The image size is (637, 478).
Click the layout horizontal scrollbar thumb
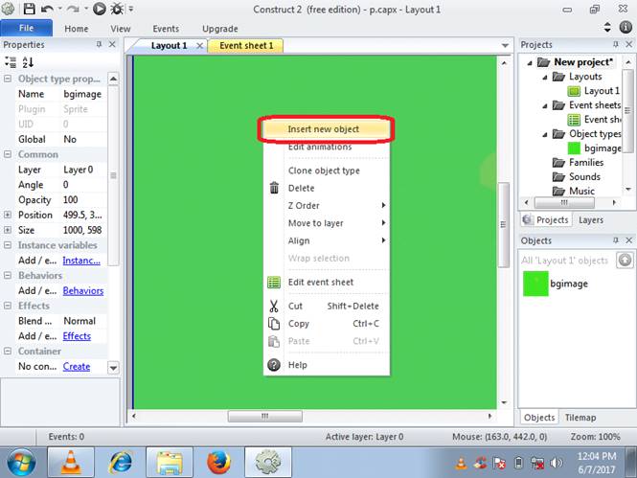pyautogui.click(x=265, y=416)
